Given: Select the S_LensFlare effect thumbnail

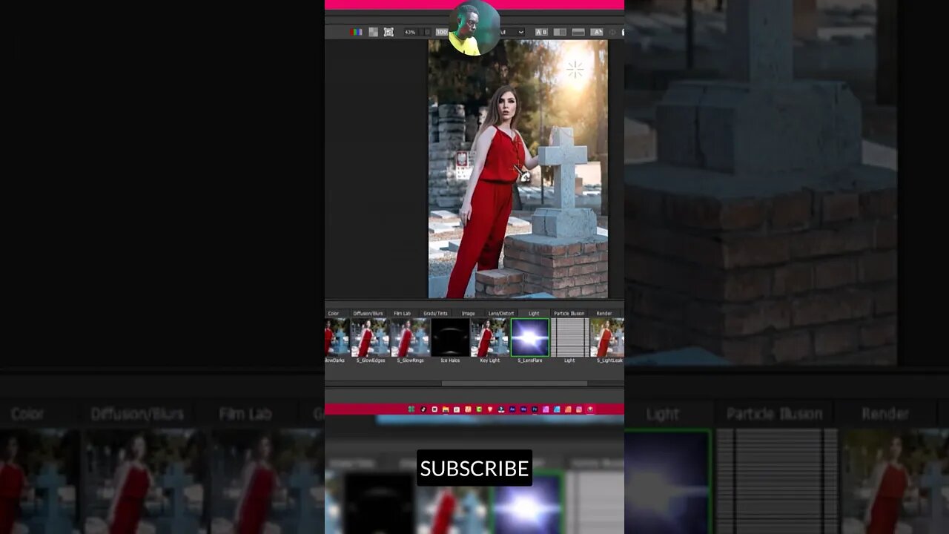Looking at the screenshot, I should coord(530,337).
